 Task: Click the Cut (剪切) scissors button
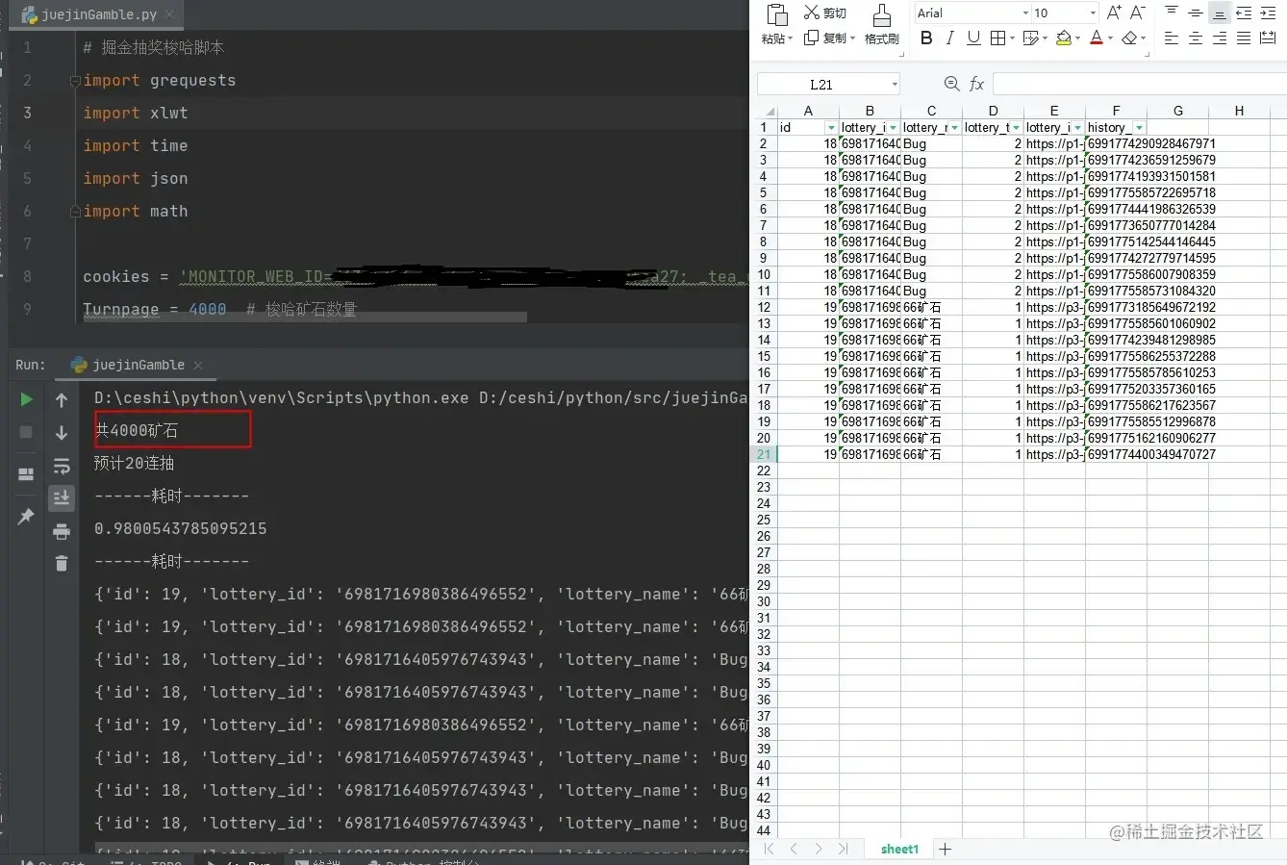(x=825, y=13)
